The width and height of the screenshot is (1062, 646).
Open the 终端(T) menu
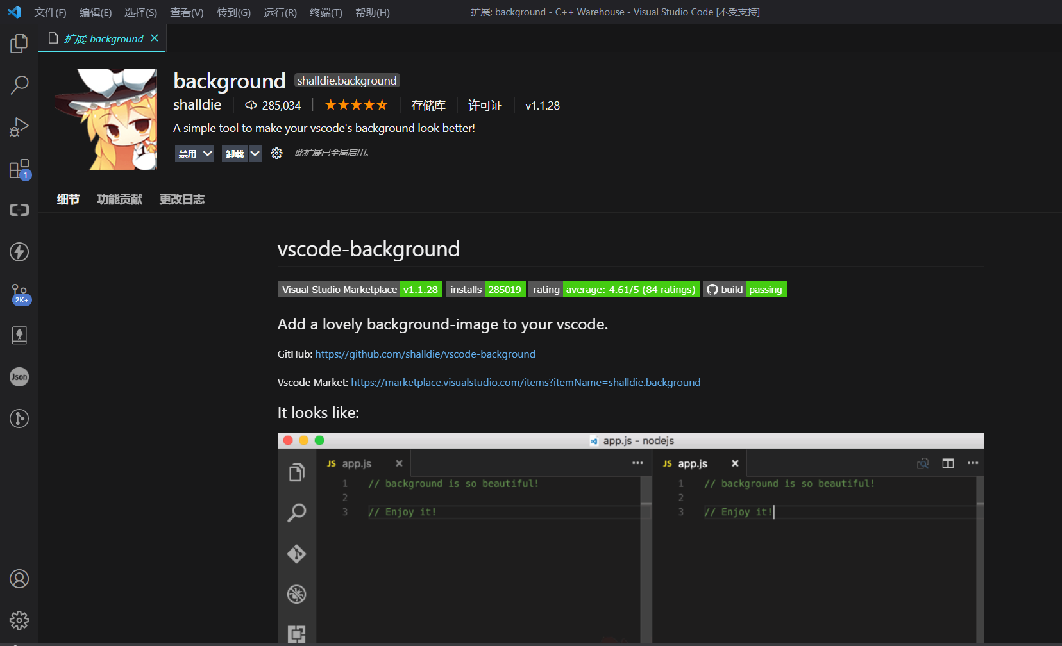pyautogui.click(x=326, y=12)
